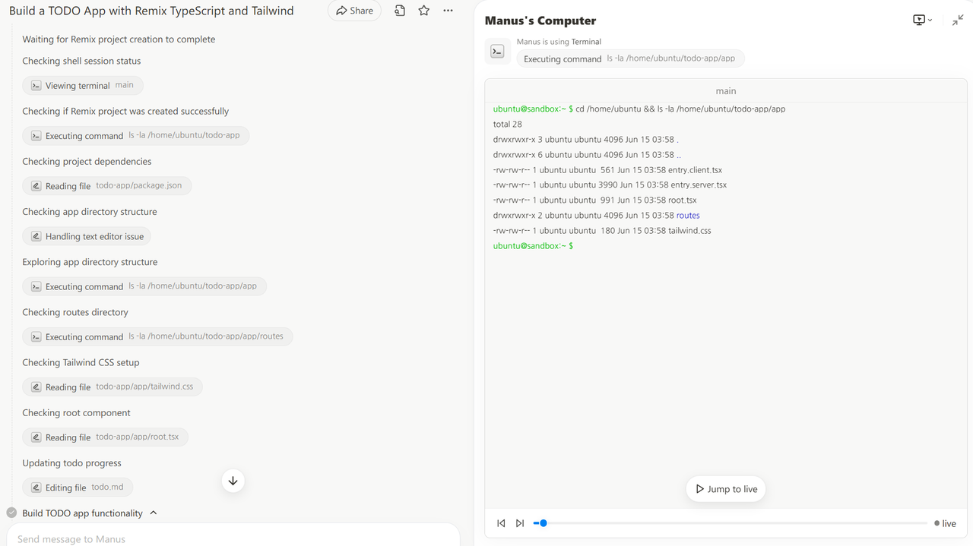973x546 pixels.
Task: Skip to the next step in playback
Action: click(520, 523)
